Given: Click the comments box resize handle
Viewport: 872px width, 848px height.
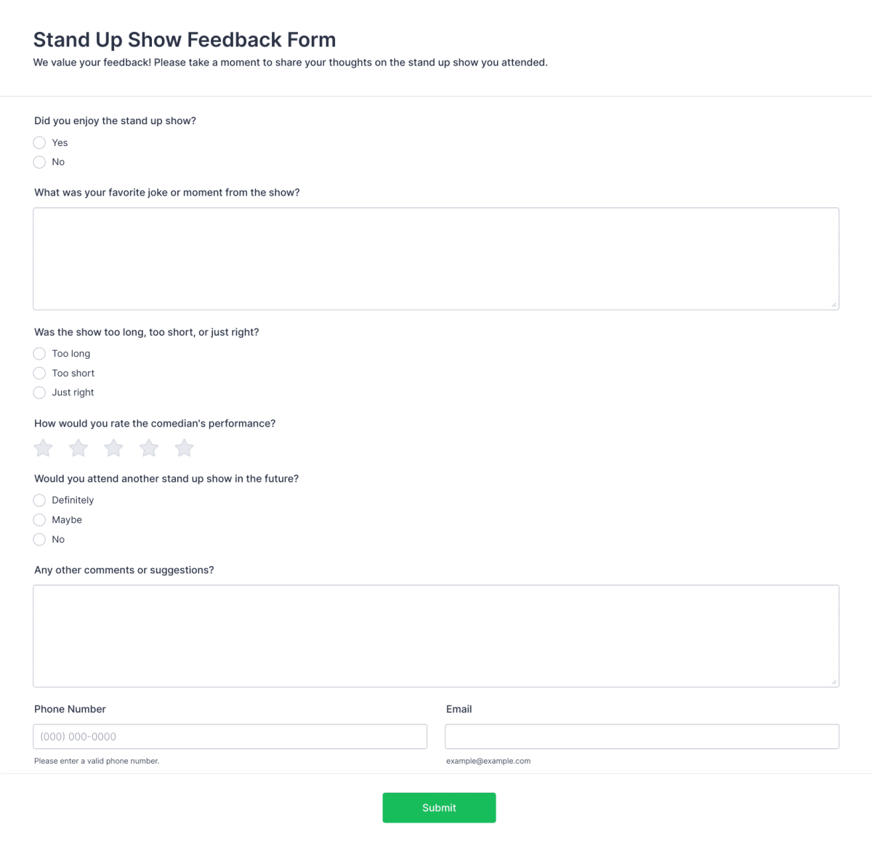Looking at the screenshot, I should pos(834,682).
